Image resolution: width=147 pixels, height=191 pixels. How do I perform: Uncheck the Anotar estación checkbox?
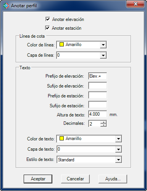(x=47, y=28)
